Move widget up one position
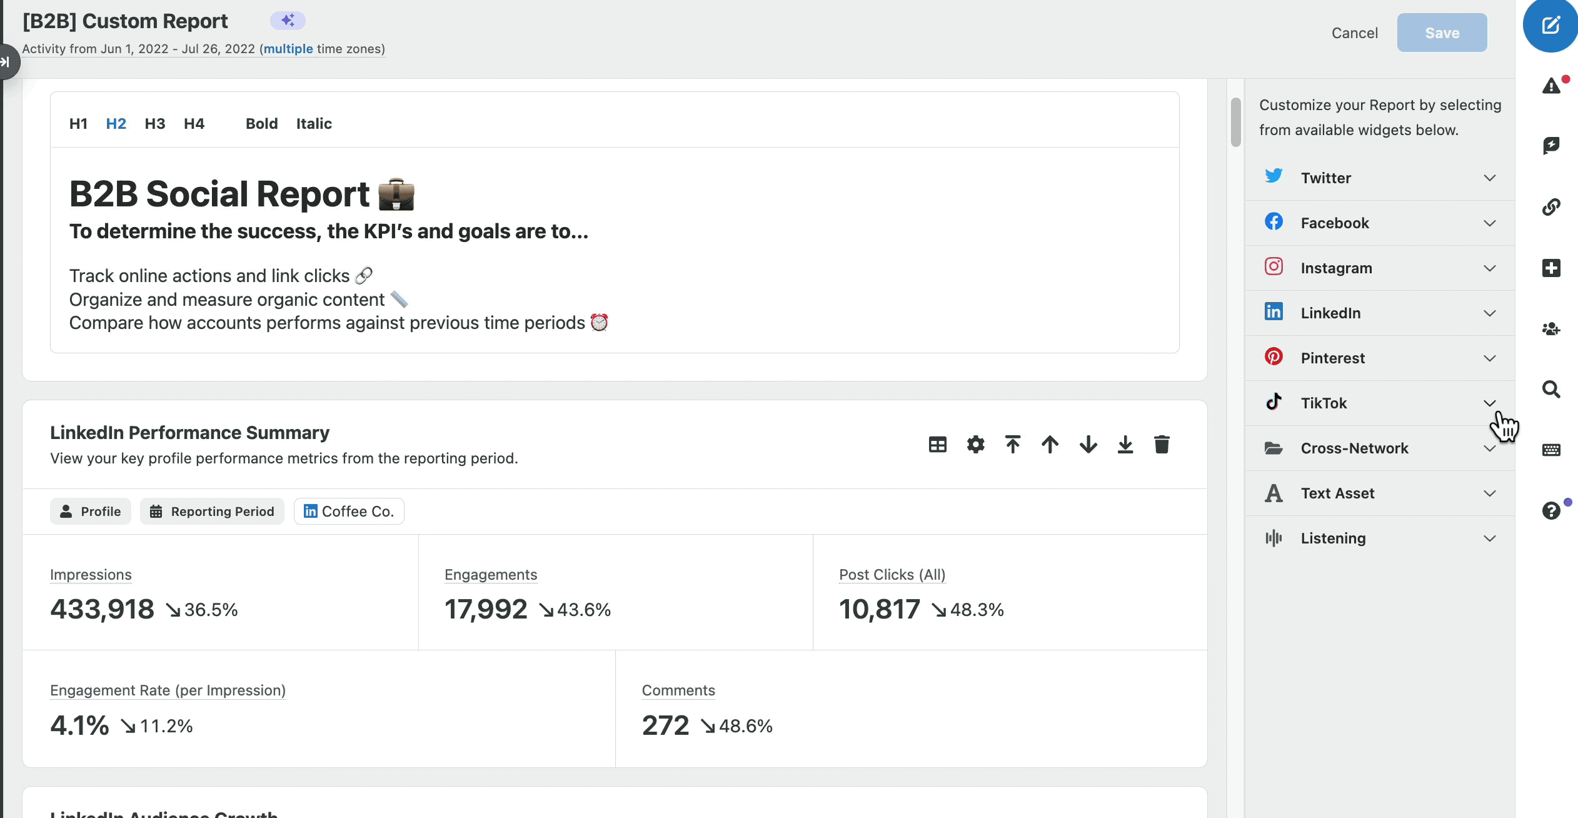1578x818 pixels. [x=1050, y=445]
